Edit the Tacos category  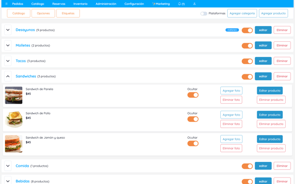click(x=263, y=61)
